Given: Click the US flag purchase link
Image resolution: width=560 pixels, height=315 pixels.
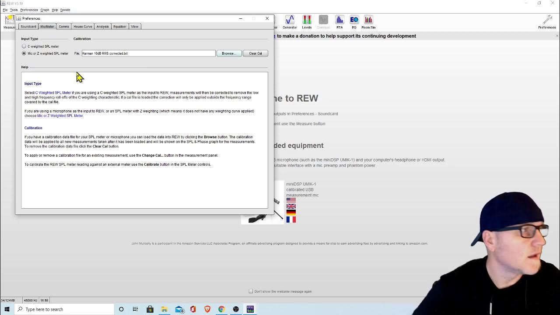Looking at the screenshot, I should 291,200.
